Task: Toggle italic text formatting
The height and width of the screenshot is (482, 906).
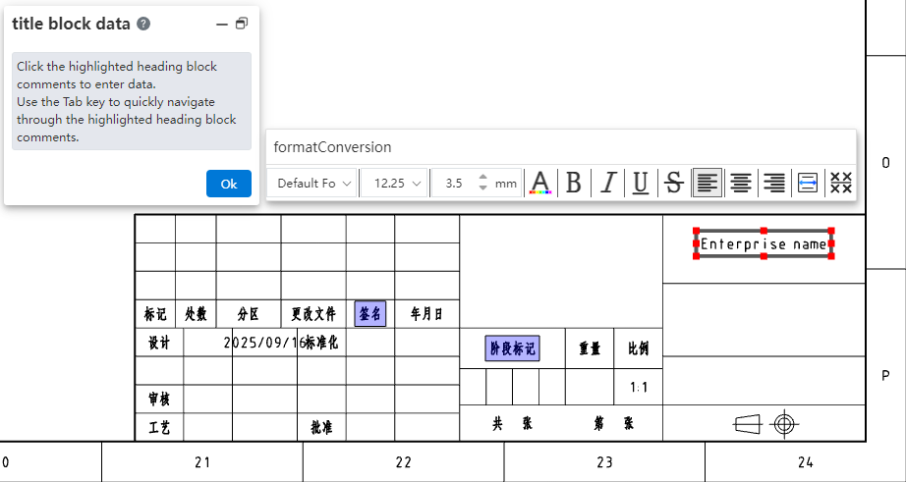Action: click(608, 183)
